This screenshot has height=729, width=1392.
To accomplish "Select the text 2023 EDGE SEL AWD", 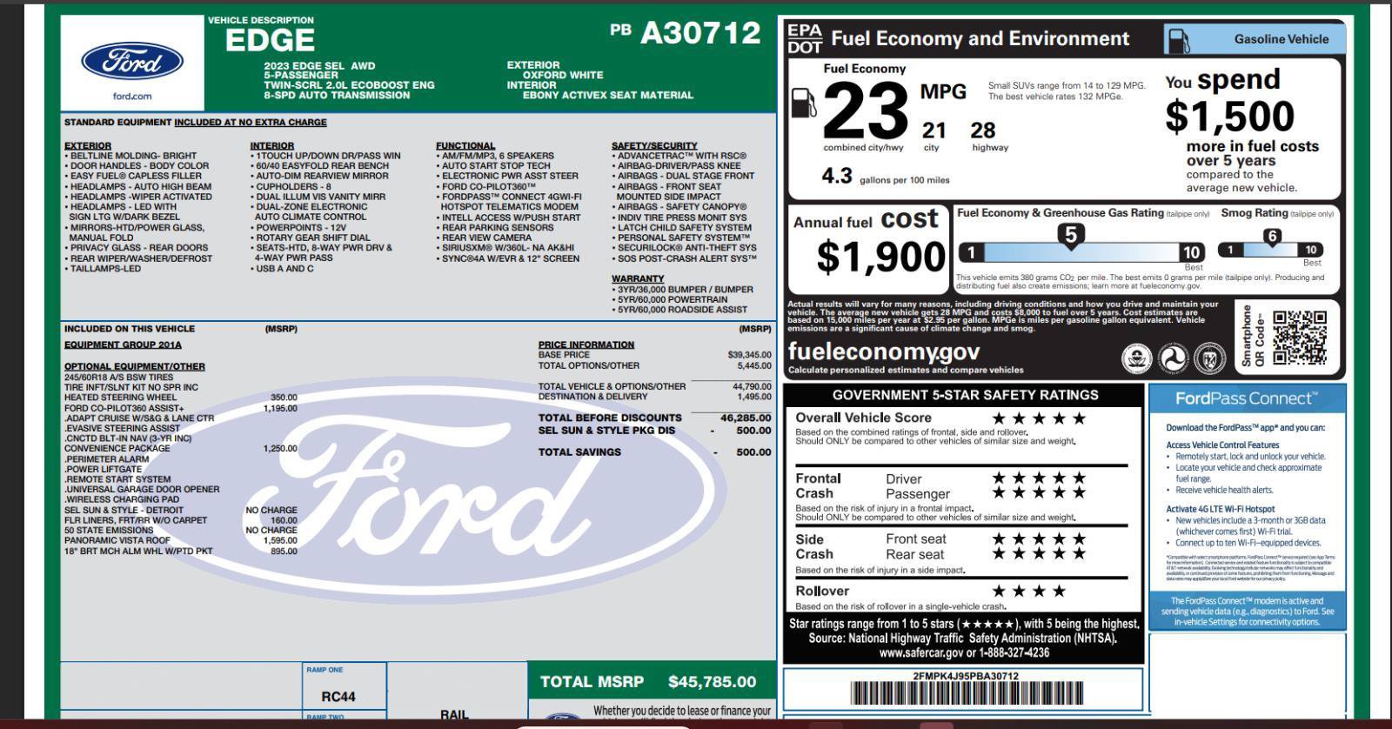I will (319, 65).
